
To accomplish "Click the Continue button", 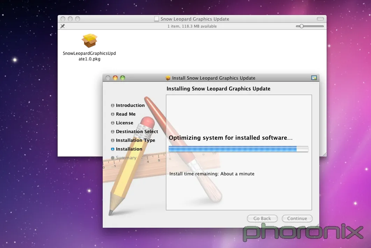I will [x=297, y=218].
